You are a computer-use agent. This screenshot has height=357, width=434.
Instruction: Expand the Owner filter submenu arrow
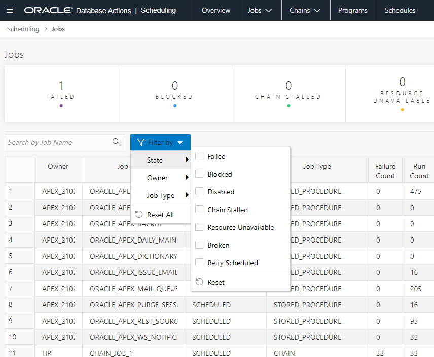pos(187,177)
